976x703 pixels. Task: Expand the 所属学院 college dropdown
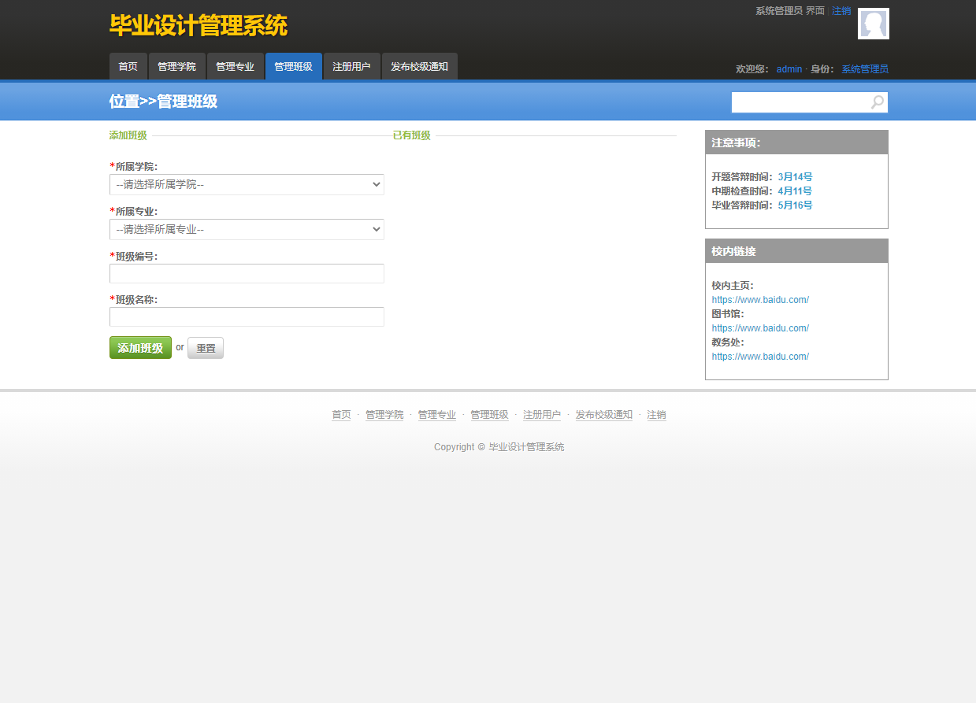click(x=247, y=184)
